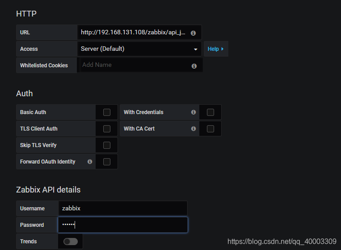
Task: Click the TLS Client Auth label
Action: [x=39, y=129]
